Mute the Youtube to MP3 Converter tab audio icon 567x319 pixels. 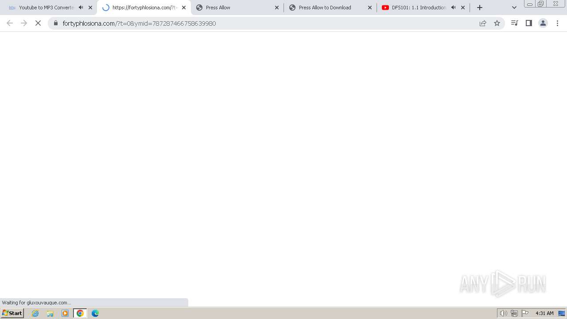click(81, 8)
